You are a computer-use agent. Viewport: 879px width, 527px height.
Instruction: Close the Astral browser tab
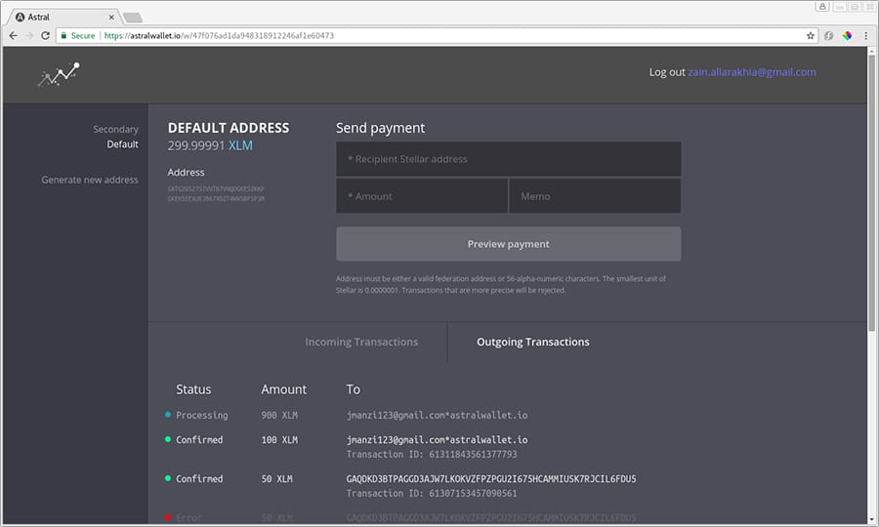pos(111,17)
